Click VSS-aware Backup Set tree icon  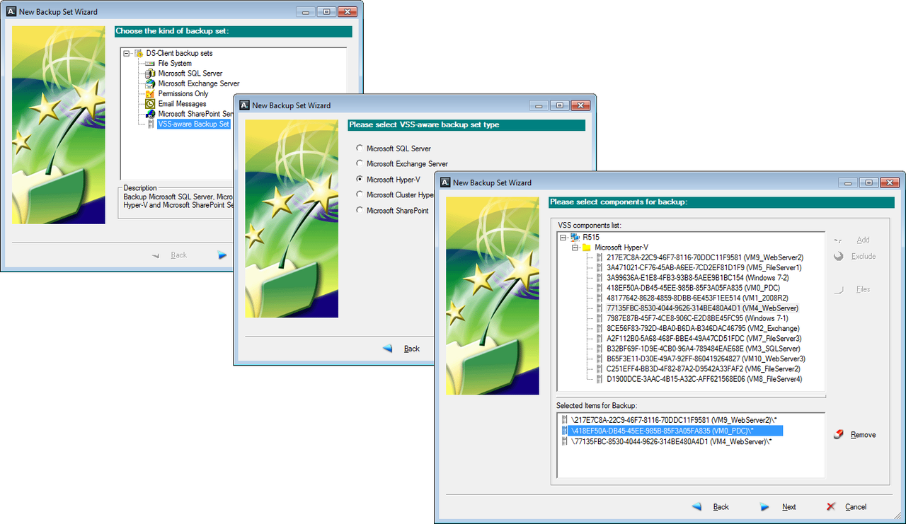click(x=150, y=124)
